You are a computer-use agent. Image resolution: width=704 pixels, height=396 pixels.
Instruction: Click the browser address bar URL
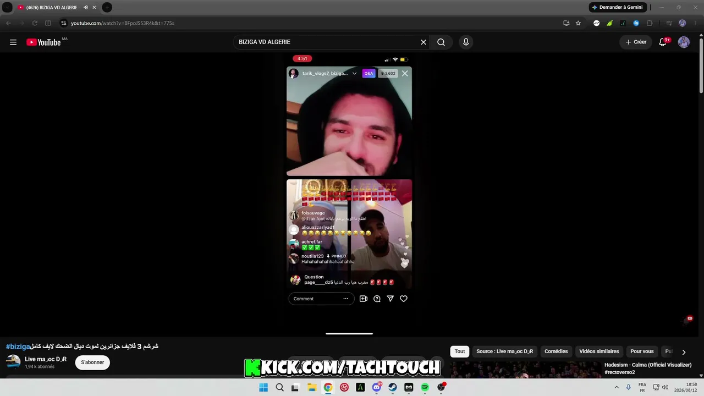pos(123,23)
